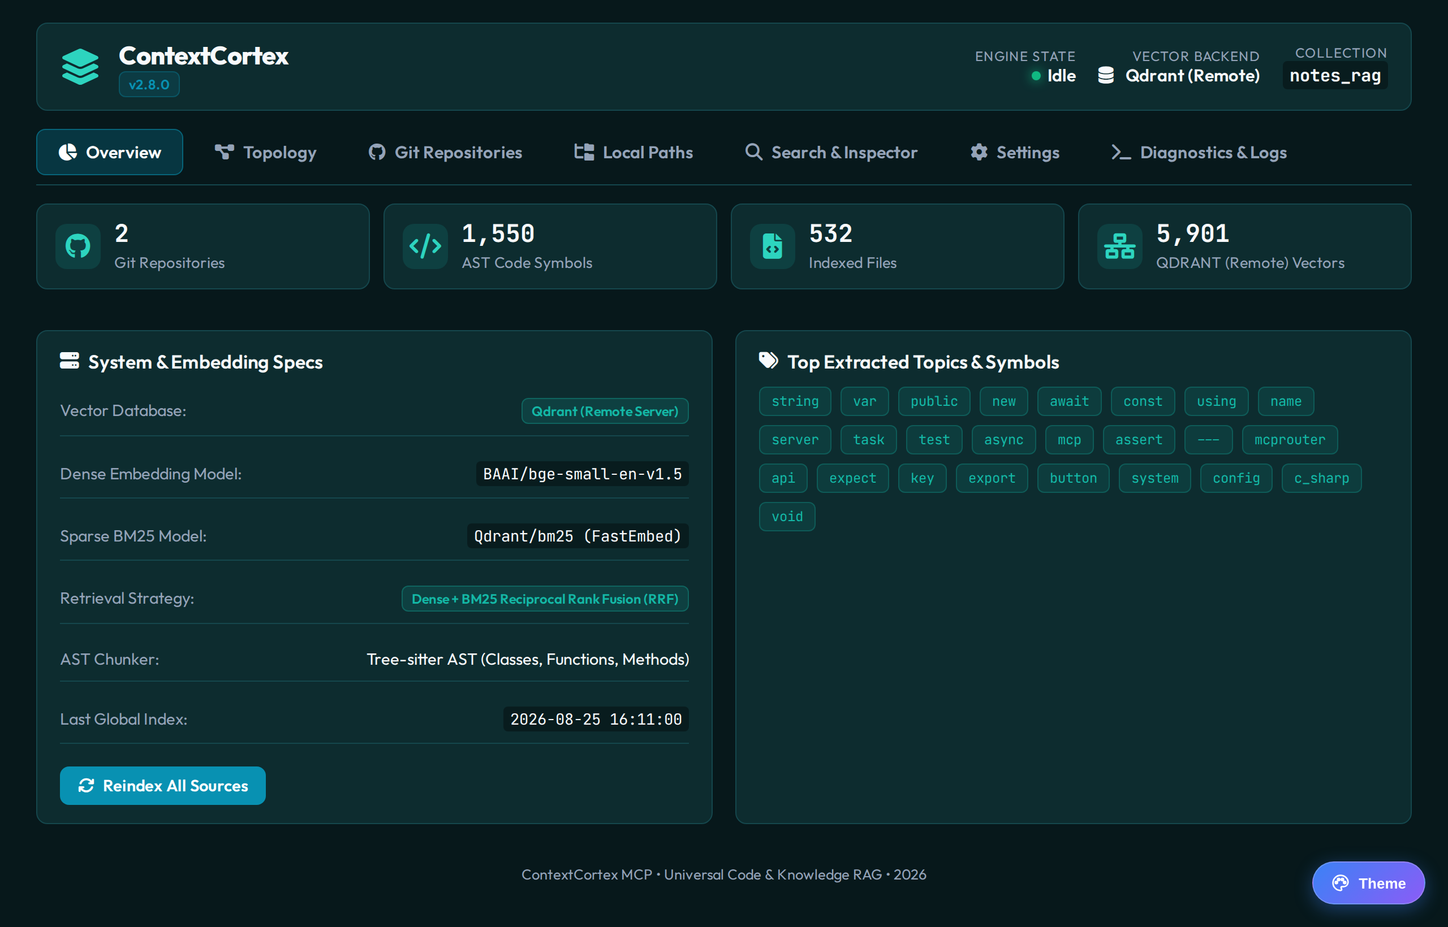The height and width of the screenshot is (927, 1448).
Task: Click the 532 indexed files count
Action: click(830, 233)
